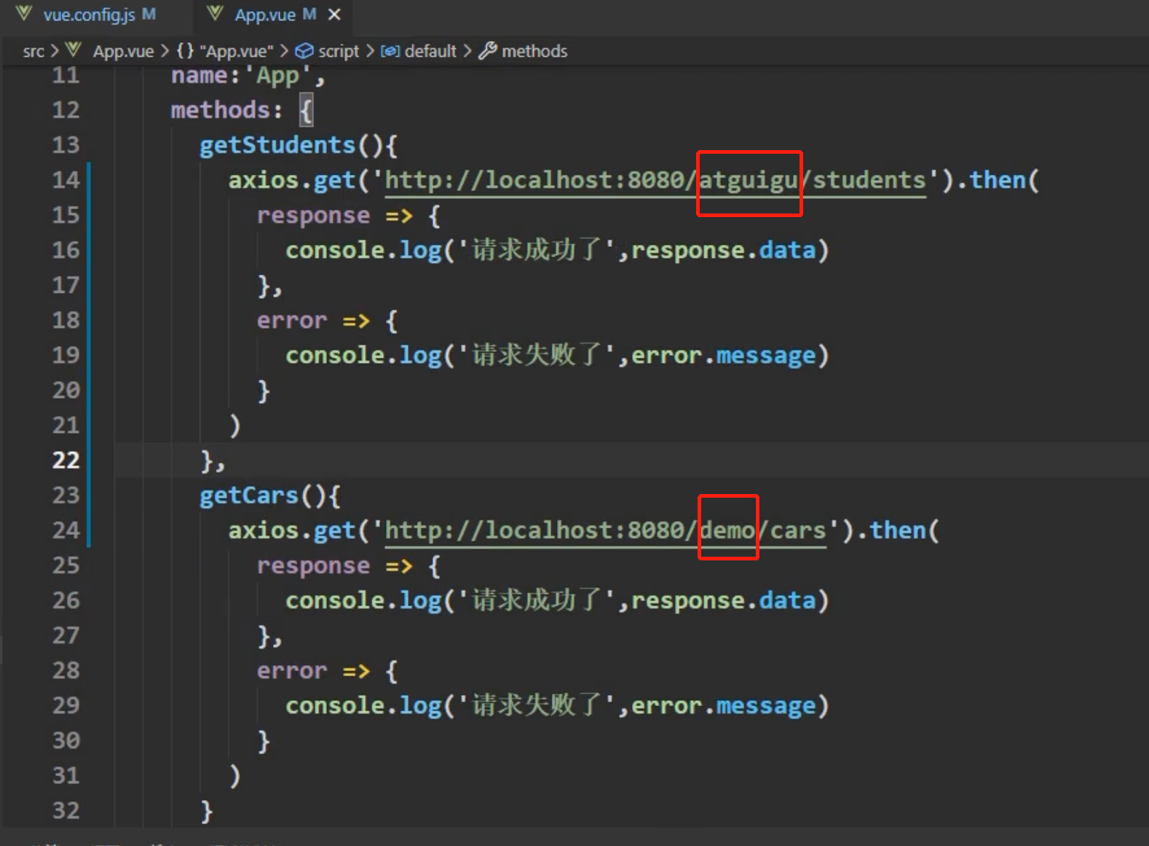This screenshot has width=1149, height=846.
Task: Click 'response' parameter on line 15
Action: [313, 216]
